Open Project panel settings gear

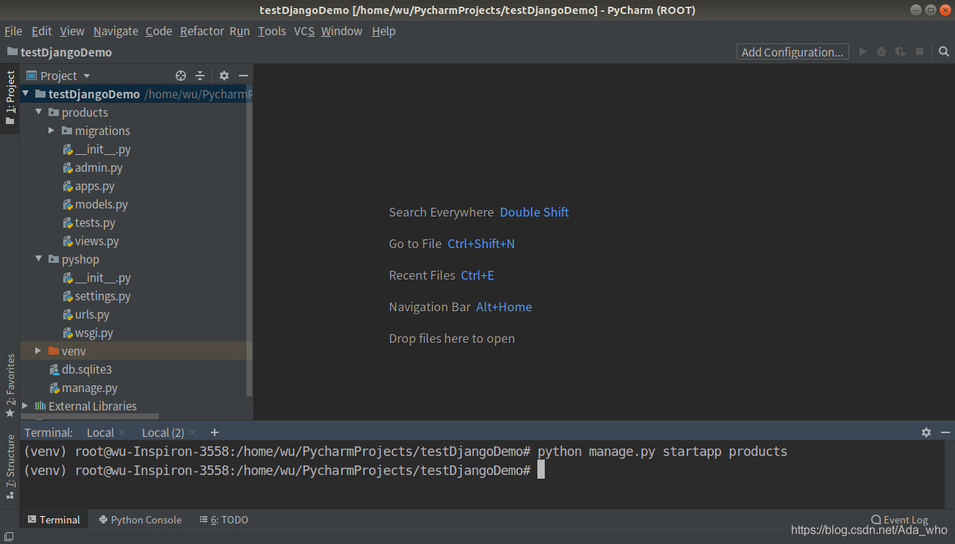(224, 76)
